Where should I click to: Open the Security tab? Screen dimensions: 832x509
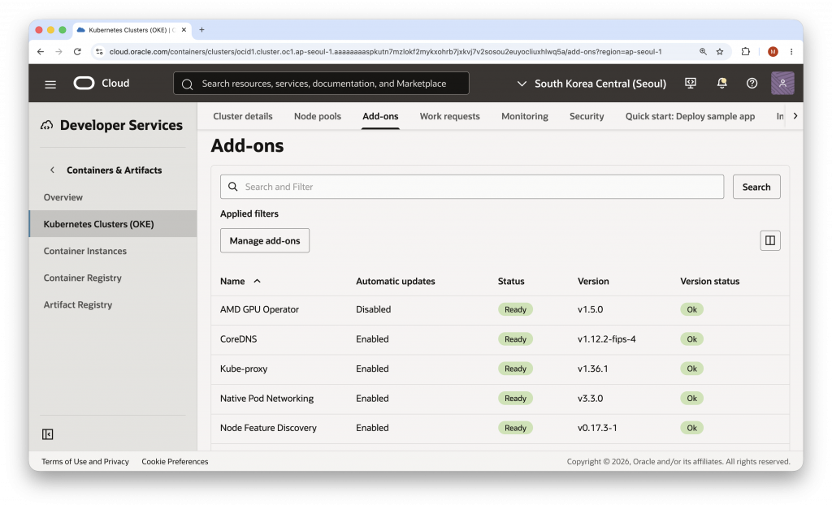pos(587,116)
